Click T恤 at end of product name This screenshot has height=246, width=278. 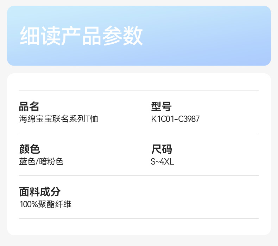click(x=92, y=119)
